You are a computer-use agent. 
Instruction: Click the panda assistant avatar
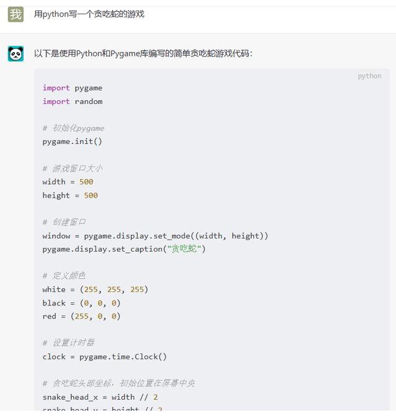point(15,54)
